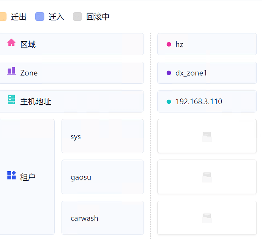Image resolution: width=262 pixels, height=239 pixels.
Task: Click the empty placeholder icon next to carwash
Action: click(207, 218)
